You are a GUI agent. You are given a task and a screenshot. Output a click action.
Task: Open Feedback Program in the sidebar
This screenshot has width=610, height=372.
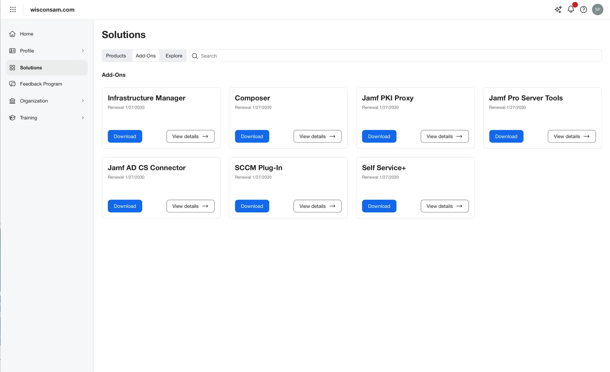pyautogui.click(x=47, y=84)
